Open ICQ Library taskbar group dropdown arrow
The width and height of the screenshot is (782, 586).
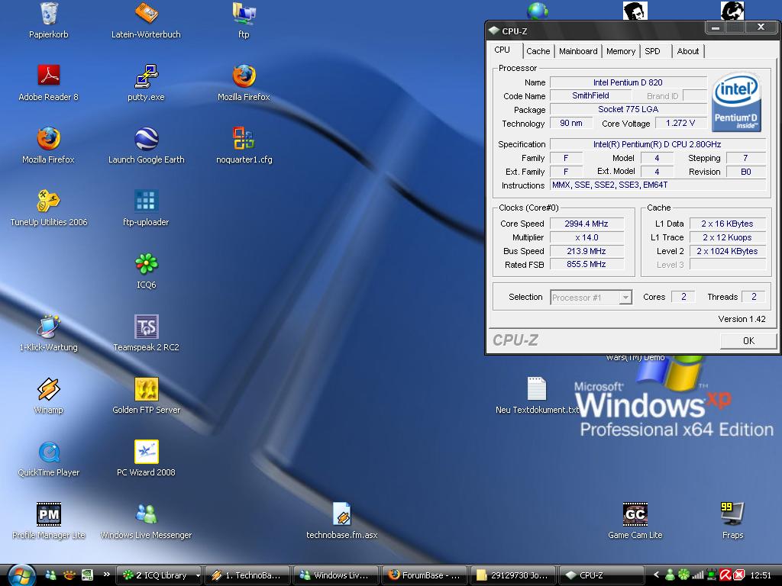(x=198, y=575)
